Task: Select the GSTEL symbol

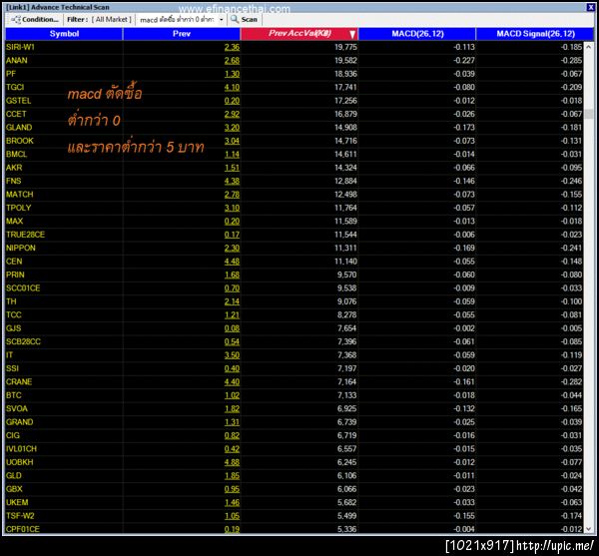Action: 18,101
